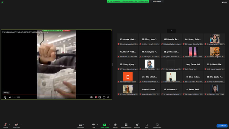Open the Chat panel
This screenshot has height=129, width=229.
coord(93,126)
